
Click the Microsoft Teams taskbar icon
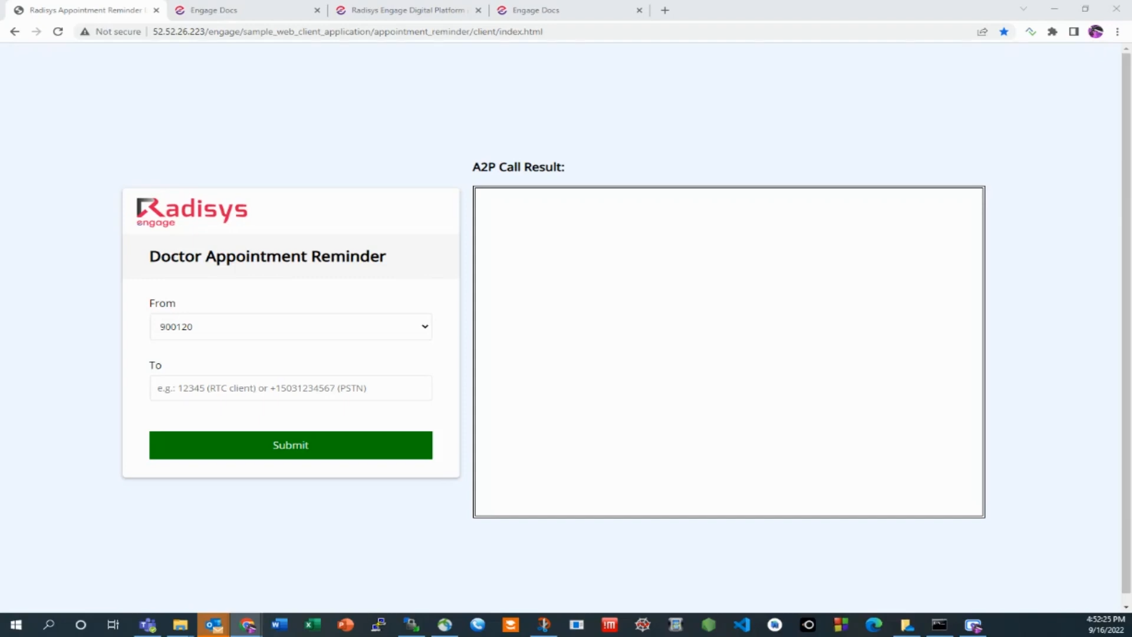pyautogui.click(x=147, y=625)
